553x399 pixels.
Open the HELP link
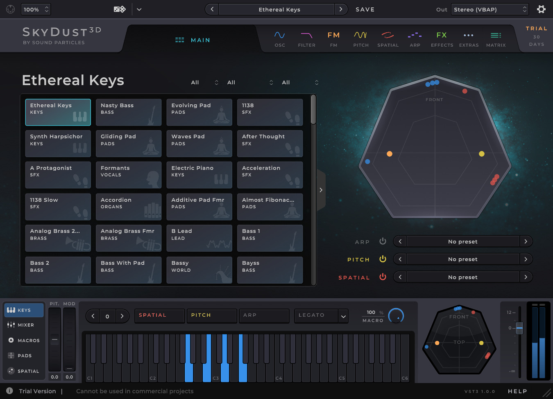coord(517,391)
